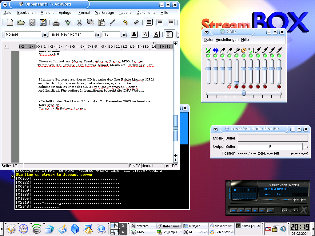The width and height of the screenshot is (315, 236).
Task: Open the font size dropdown arrow beside 12
Action: [x=124, y=35]
